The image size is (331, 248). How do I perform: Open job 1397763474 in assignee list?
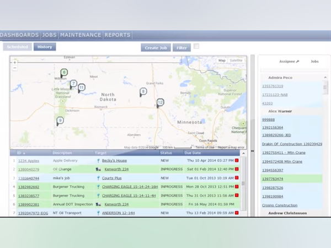pyautogui.click(x=273, y=179)
